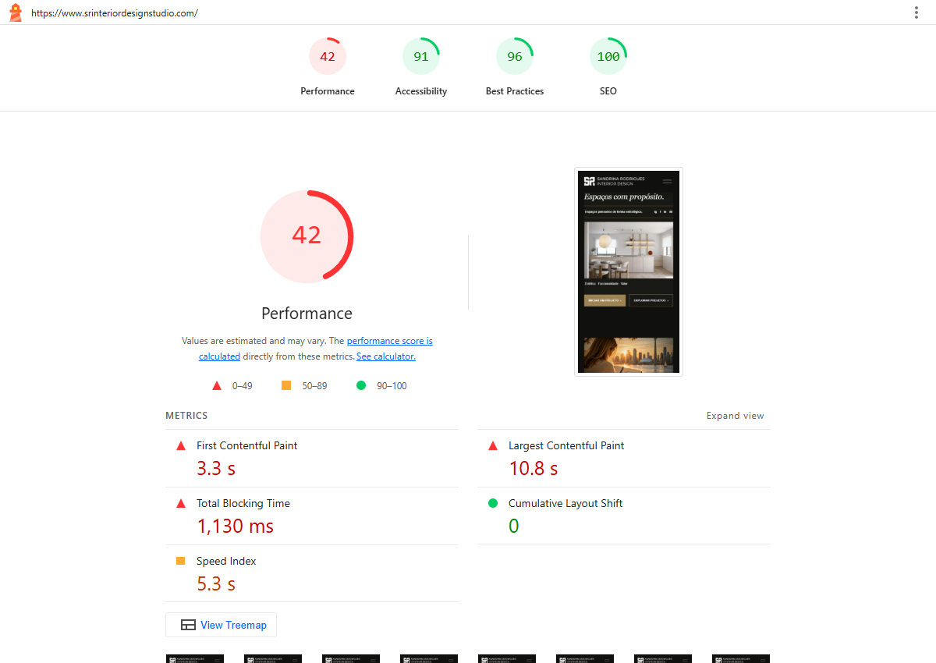
Task: Select the Speed Index metric label
Action: (x=226, y=561)
